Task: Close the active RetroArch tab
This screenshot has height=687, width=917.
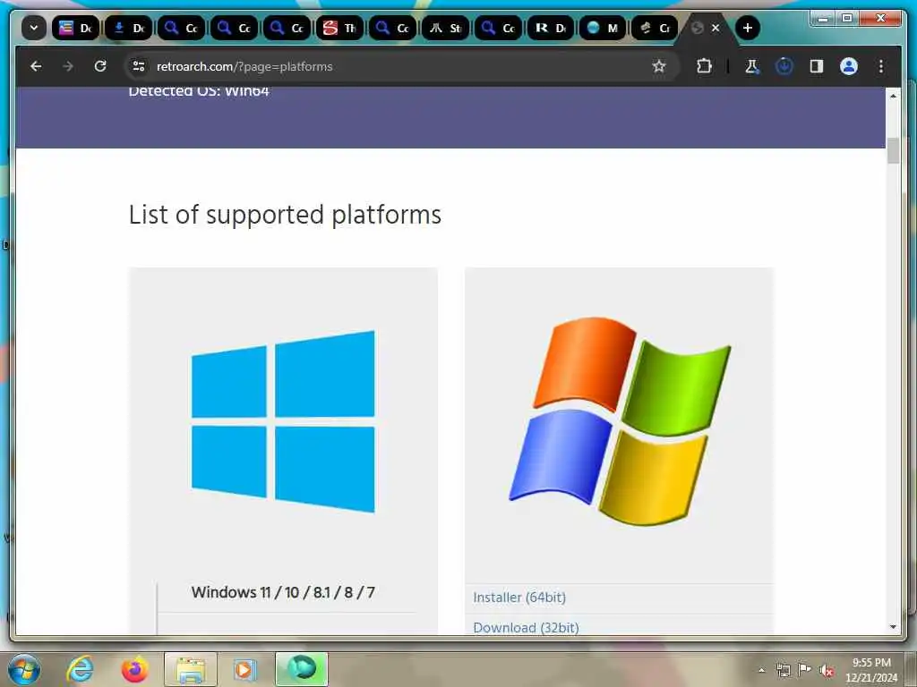Action: [716, 28]
